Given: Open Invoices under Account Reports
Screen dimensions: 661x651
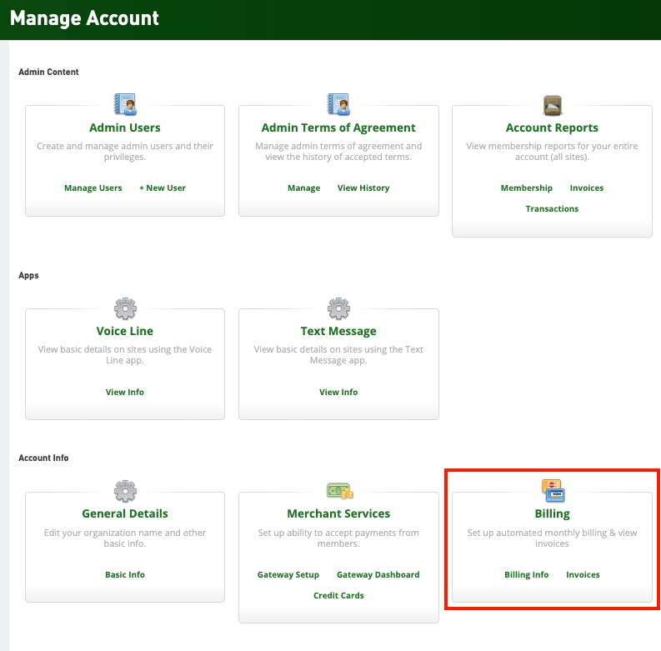Looking at the screenshot, I should click(586, 188).
